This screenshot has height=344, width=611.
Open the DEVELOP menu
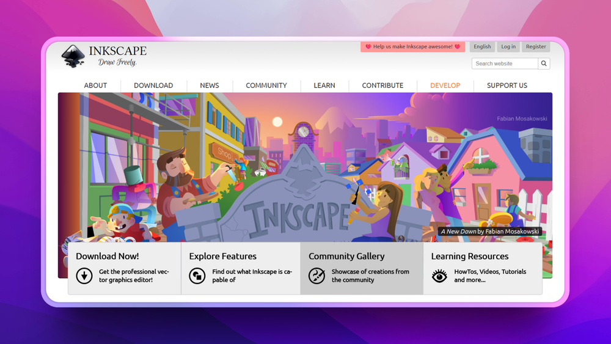click(x=445, y=86)
